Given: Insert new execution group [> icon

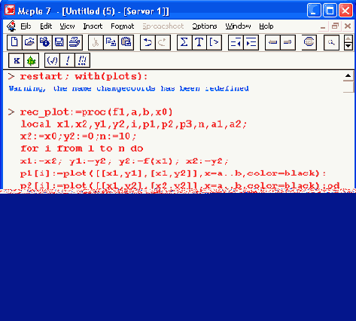Looking at the screenshot, I should (x=214, y=42).
